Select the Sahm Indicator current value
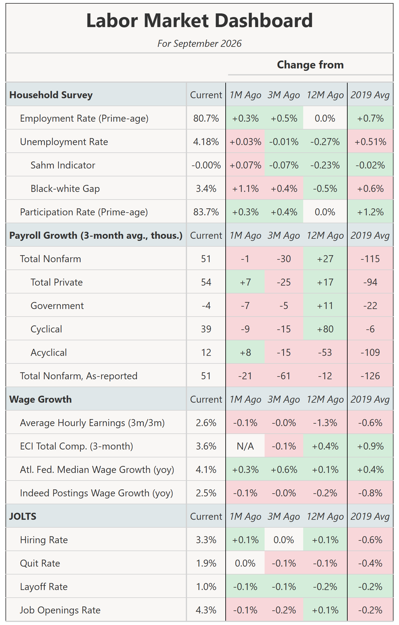This screenshot has width=399, height=625. pos(206,165)
